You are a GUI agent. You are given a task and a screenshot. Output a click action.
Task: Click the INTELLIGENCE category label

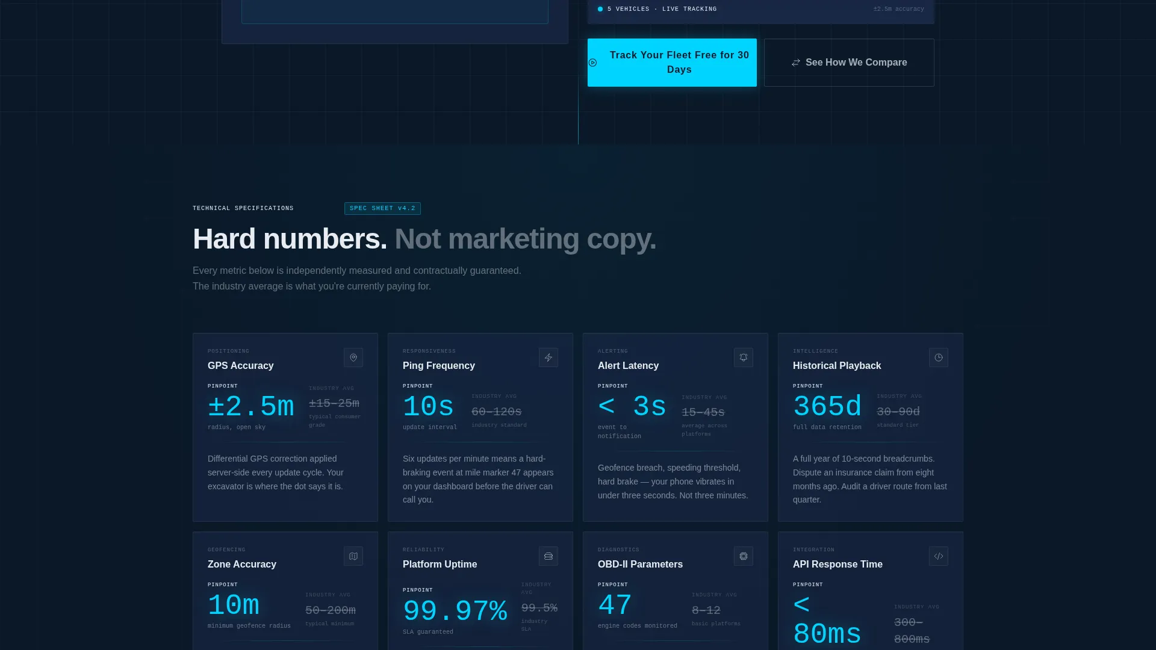[x=815, y=351]
